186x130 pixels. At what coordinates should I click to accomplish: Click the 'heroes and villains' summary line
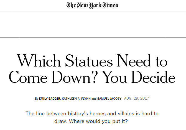coord(92,113)
